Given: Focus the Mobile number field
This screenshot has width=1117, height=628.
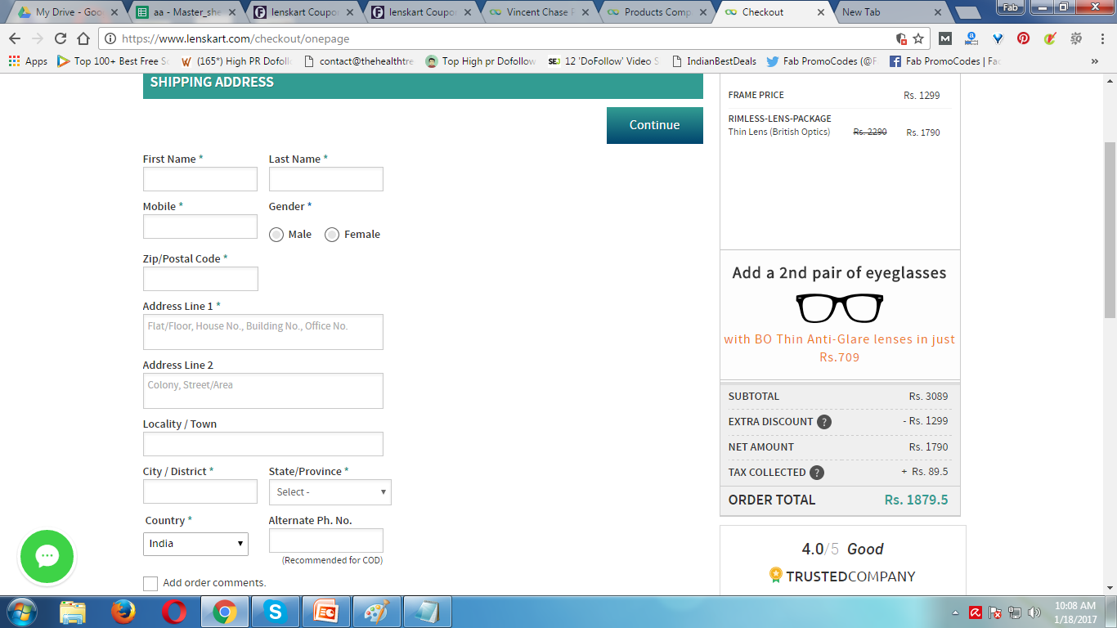Looking at the screenshot, I should click(200, 227).
